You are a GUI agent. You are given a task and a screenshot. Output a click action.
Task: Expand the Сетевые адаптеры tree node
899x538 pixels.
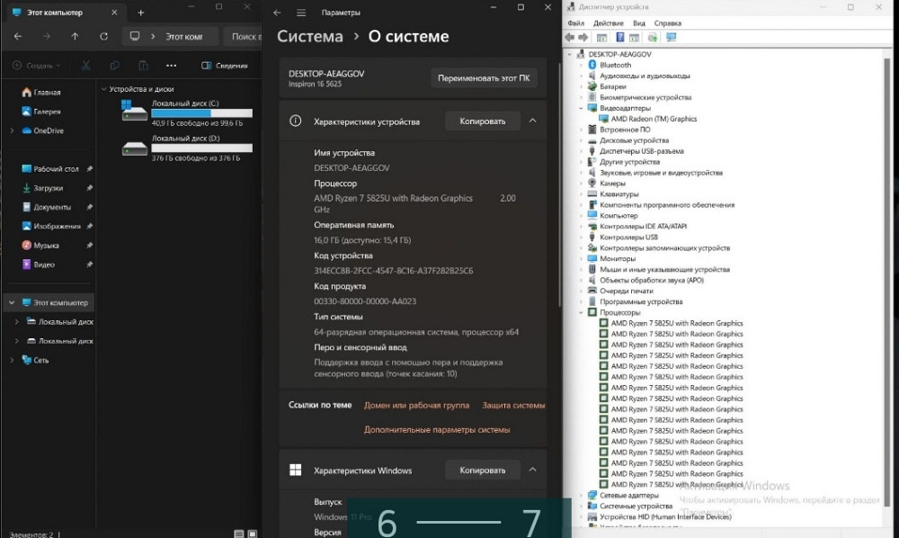(580, 494)
